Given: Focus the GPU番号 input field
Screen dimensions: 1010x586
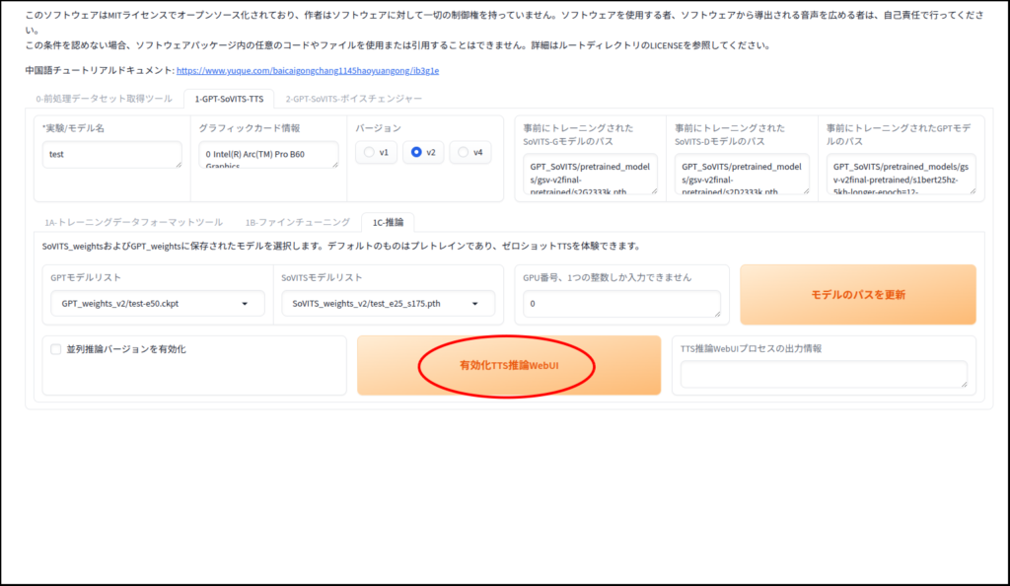Looking at the screenshot, I should [x=622, y=304].
